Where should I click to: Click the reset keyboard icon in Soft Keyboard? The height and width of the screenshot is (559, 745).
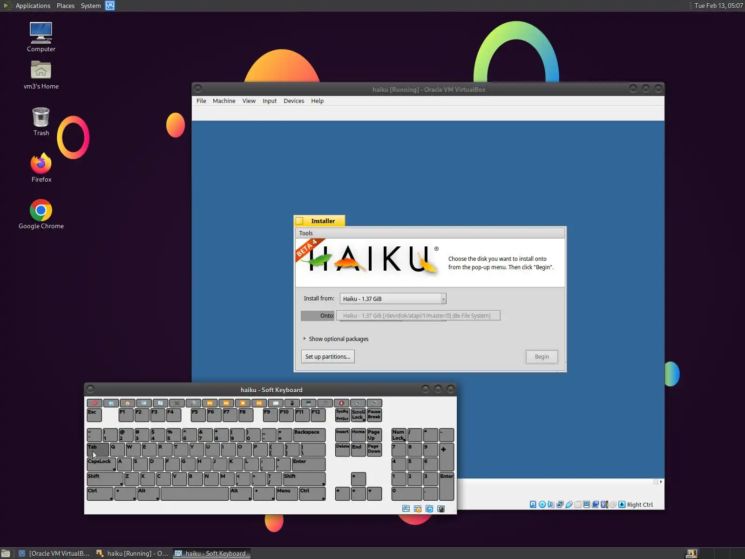coord(429,509)
